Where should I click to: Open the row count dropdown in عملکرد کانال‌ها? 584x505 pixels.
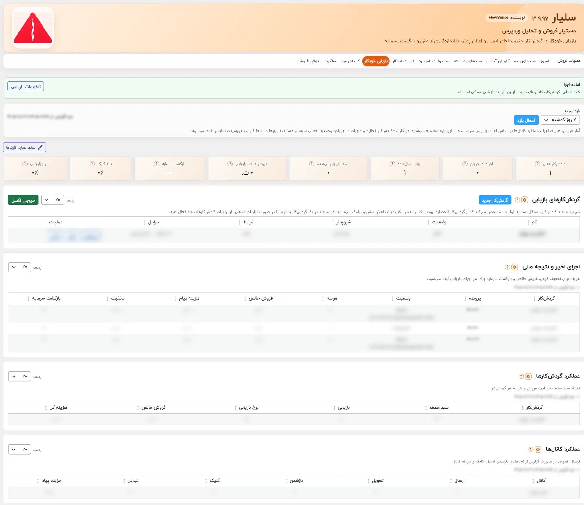(19, 449)
